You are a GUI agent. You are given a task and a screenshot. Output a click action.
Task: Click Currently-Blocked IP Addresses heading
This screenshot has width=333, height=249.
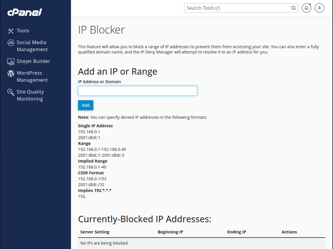pos(145,219)
